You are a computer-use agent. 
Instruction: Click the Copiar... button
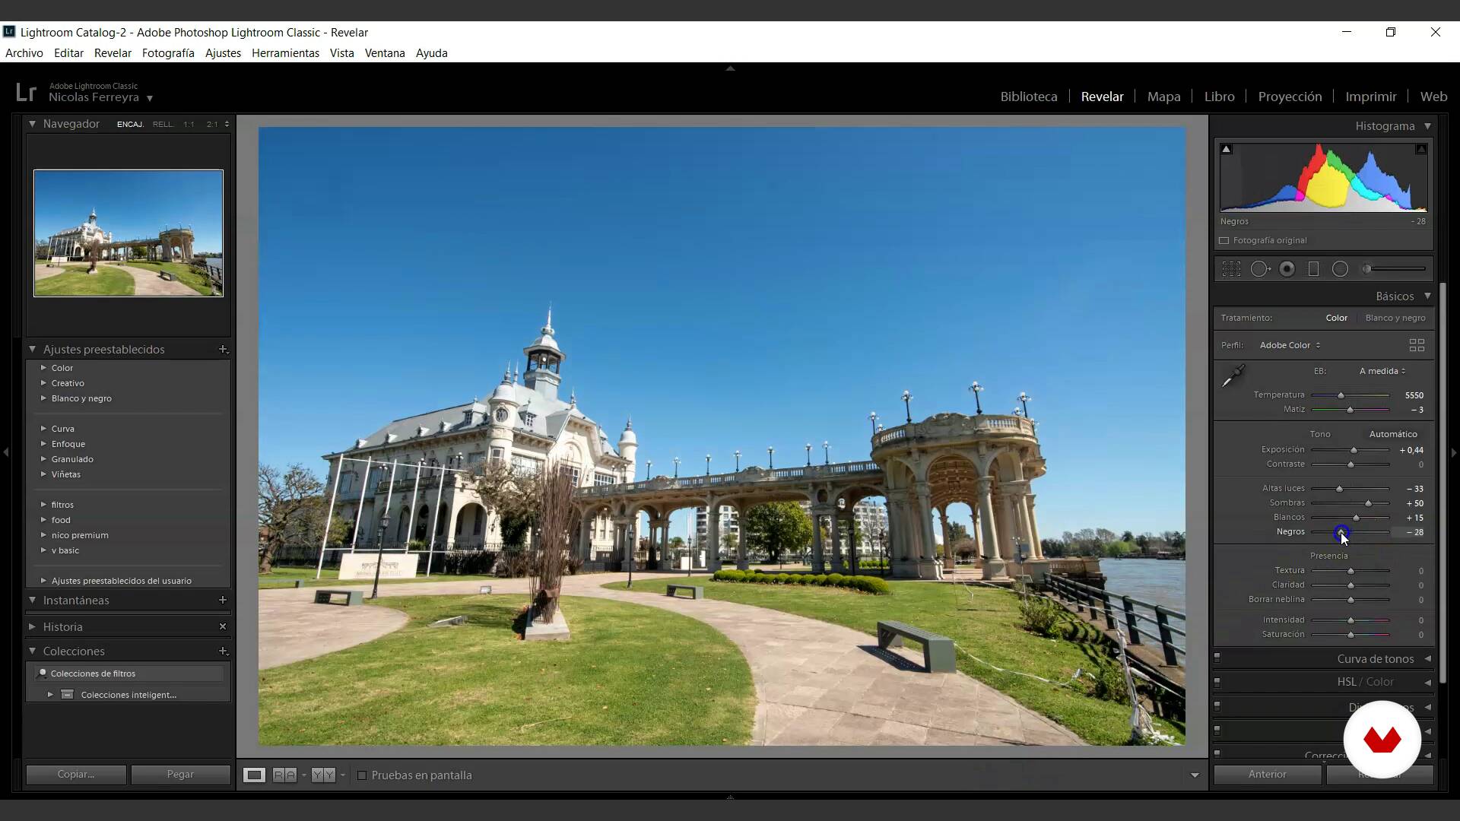tap(76, 774)
